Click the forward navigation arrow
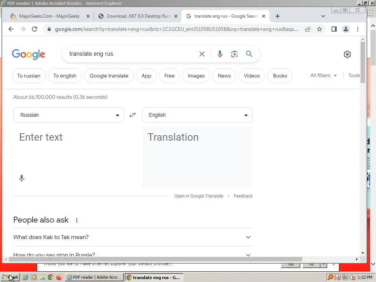Image resolution: width=376 pixels, height=282 pixels. (x=23, y=29)
